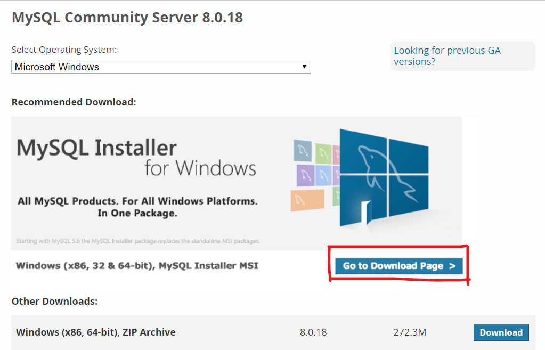Select Windows (x86, 64-bit), ZIP Archive text
Screen dimensions: 545x350
coord(96,332)
